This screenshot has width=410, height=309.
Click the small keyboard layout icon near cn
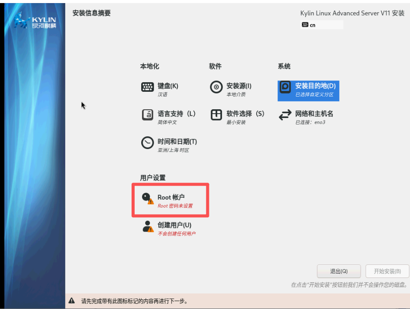305,25
